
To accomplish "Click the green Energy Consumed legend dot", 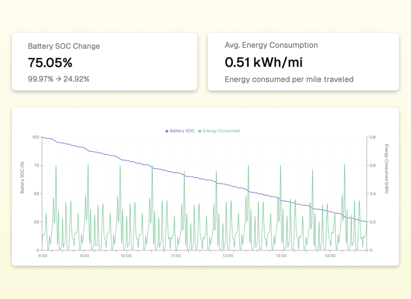I will click(x=200, y=131).
